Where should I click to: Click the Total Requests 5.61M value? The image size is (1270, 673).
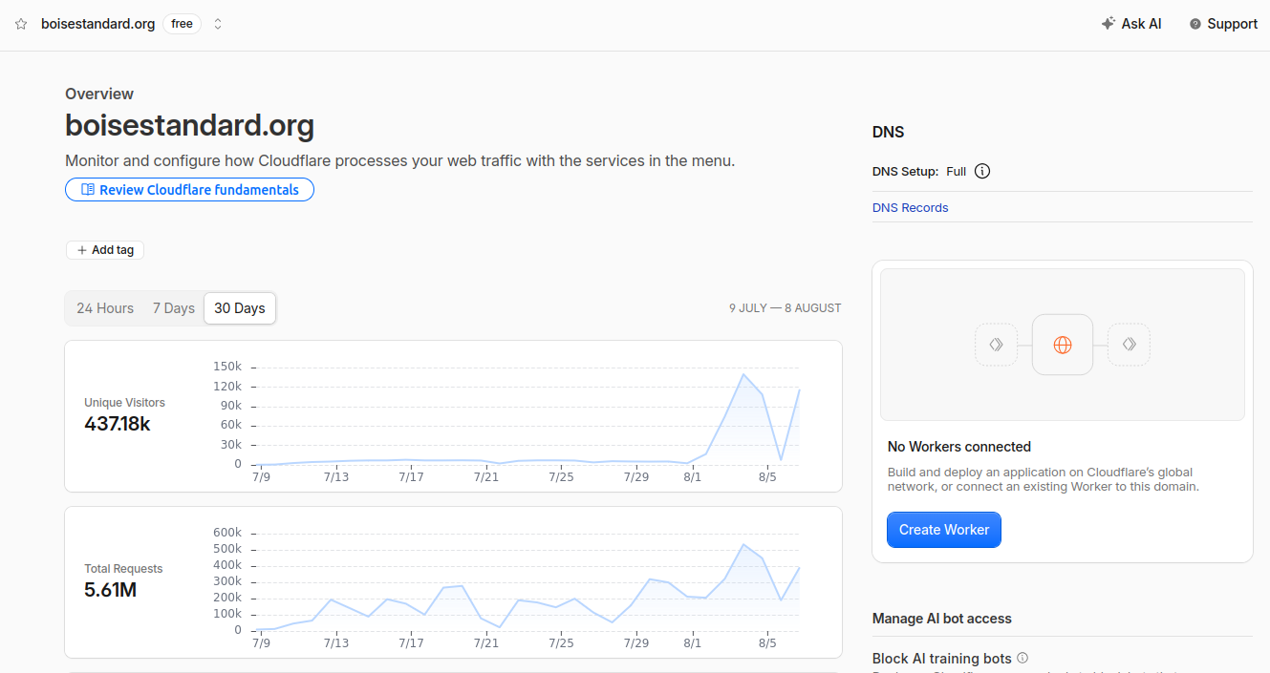tap(111, 590)
